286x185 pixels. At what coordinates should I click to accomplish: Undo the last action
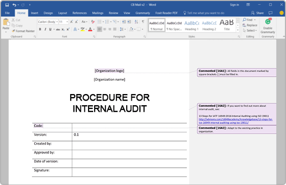[14, 5]
